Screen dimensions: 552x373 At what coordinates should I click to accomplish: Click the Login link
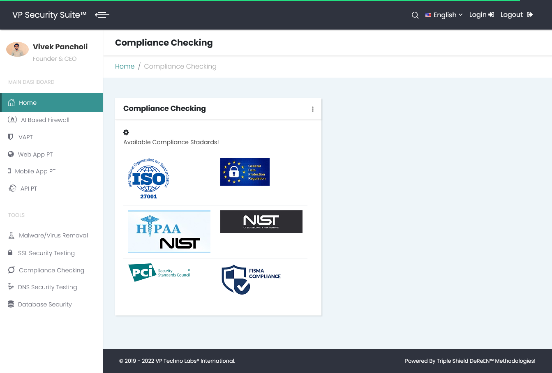(481, 15)
